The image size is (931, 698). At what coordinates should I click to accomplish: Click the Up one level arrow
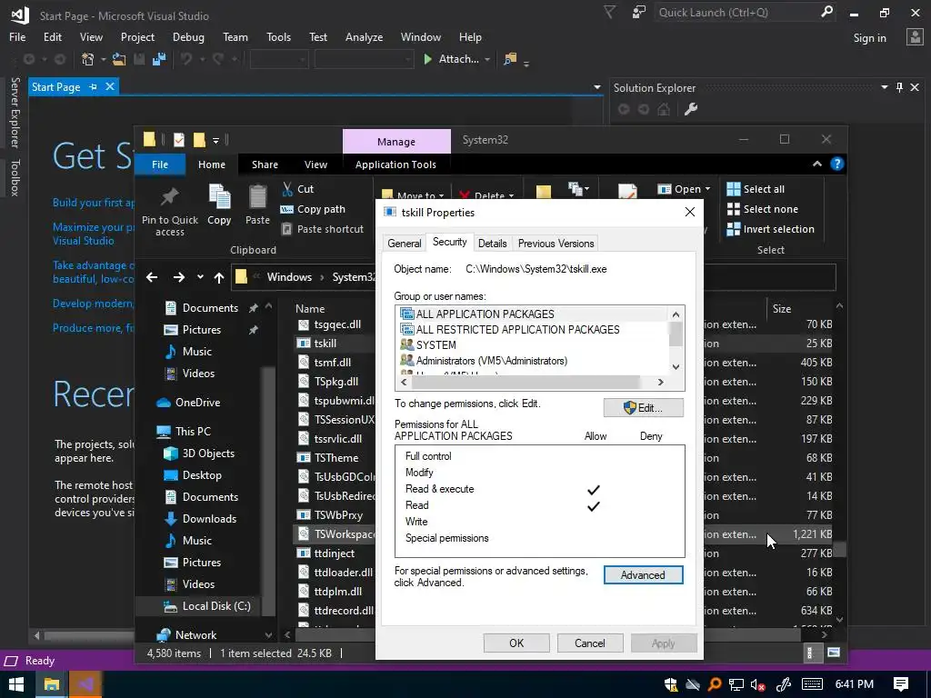click(219, 277)
